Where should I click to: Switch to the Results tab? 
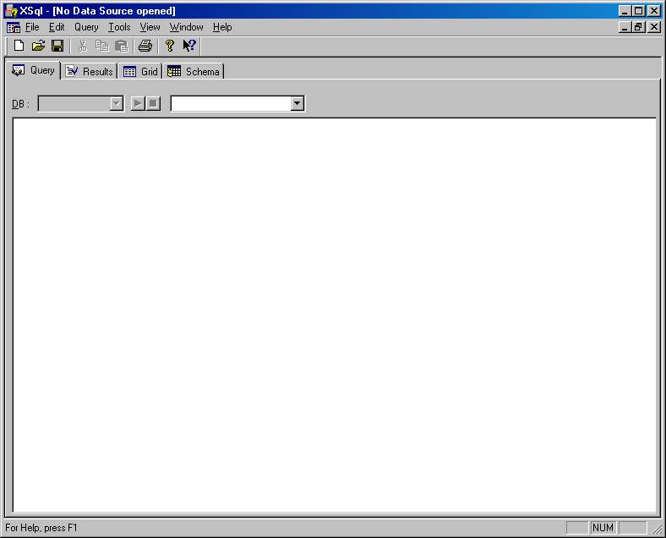pos(90,71)
